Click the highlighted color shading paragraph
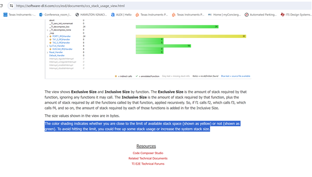 coord(142,126)
